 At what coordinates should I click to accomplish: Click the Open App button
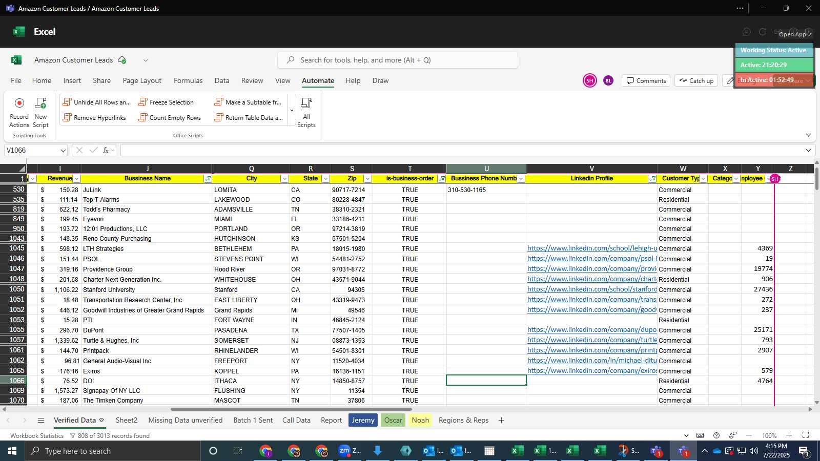pyautogui.click(x=795, y=34)
